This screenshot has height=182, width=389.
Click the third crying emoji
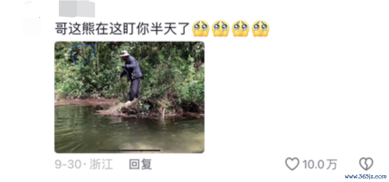click(x=240, y=28)
